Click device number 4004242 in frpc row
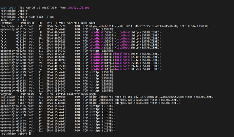Viewport: 234px width, 137px height. (60, 32)
